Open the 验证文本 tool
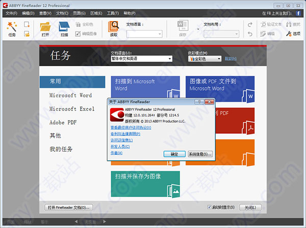This screenshot has width=306, height=228. 271,24
